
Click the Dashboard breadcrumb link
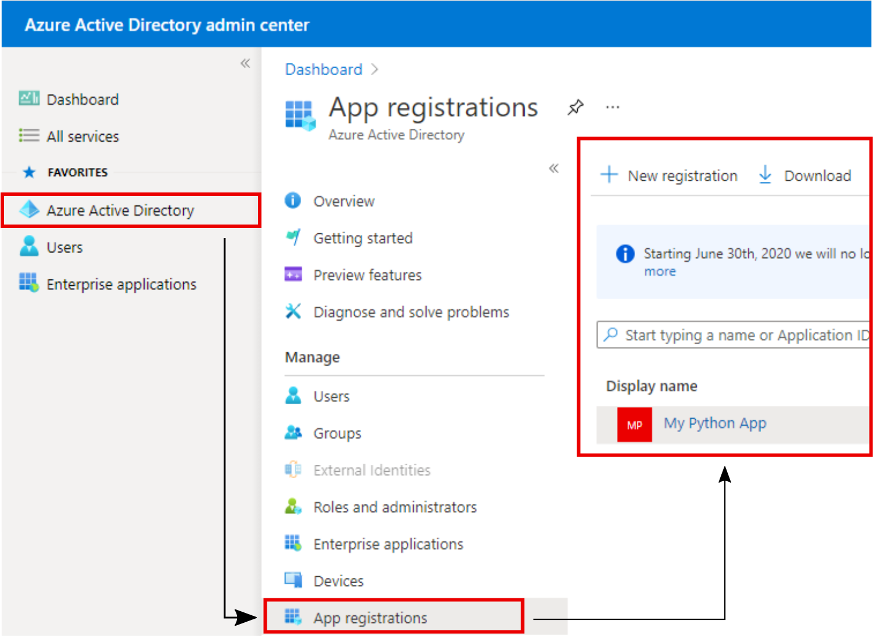tap(323, 69)
